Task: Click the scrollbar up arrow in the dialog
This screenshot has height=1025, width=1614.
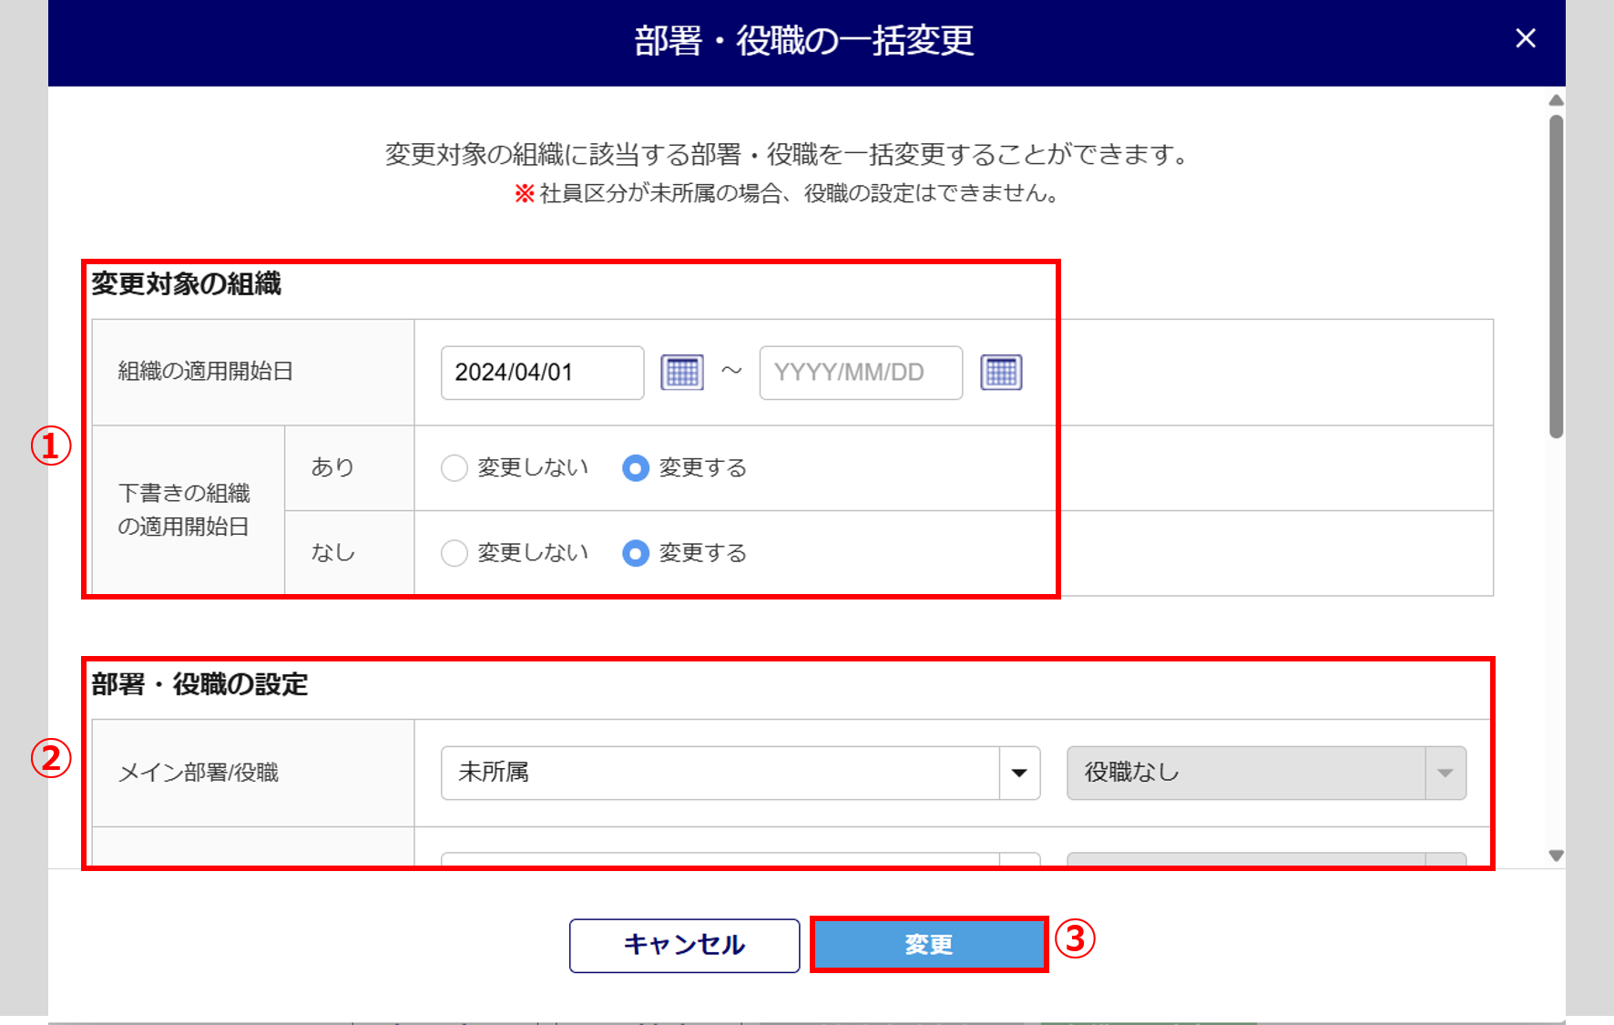Action: (1557, 100)
